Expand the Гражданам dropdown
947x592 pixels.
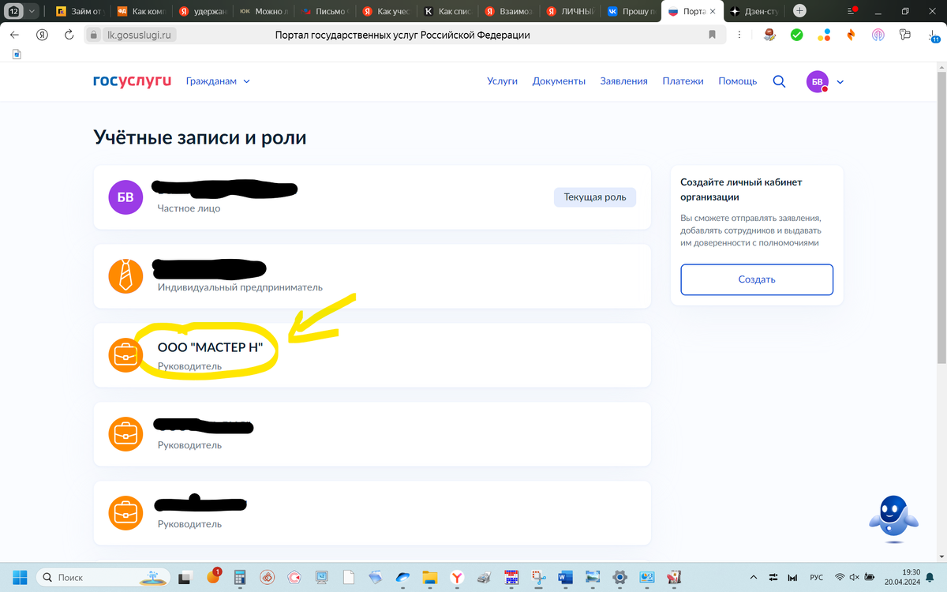click(x=218, y=81)
